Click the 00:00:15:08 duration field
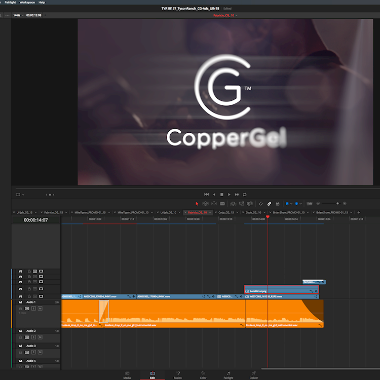The image size is (380, 380). tap(33, 15)
